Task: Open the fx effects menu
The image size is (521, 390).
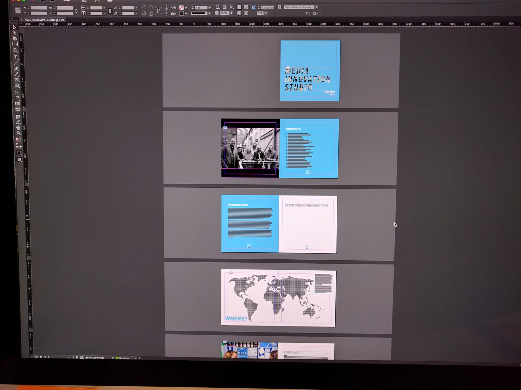Action: point(232,7)
